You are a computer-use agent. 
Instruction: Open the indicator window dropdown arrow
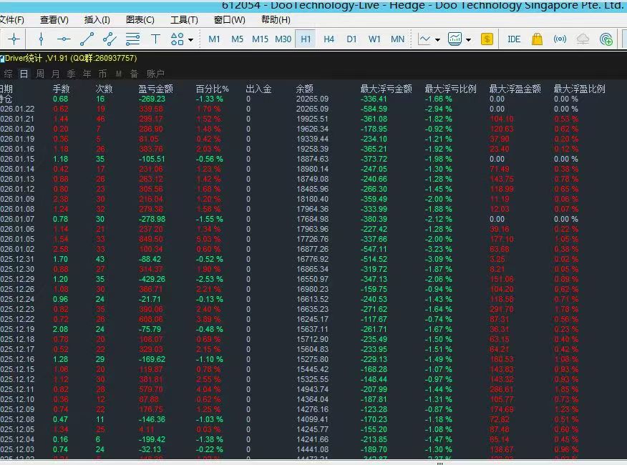pyautogui.click(x=467, y=39)
